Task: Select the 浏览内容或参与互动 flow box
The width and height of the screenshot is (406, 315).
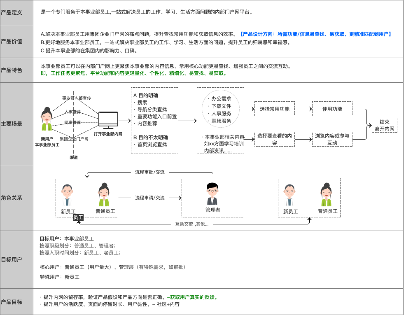Action: pyautogui.click(x=332, y=139)
